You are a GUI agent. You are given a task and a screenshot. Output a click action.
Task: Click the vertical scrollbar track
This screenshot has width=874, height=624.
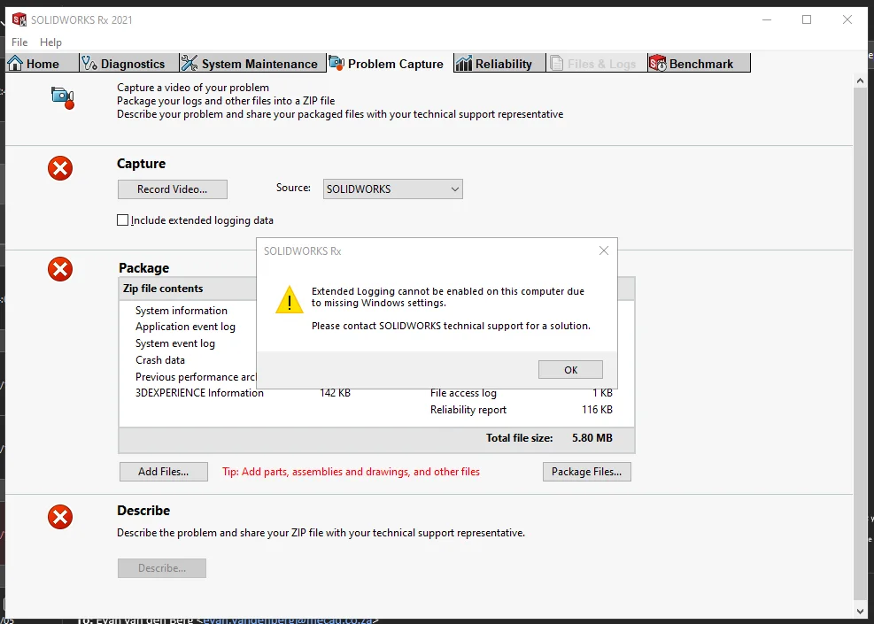coord(860,345)
